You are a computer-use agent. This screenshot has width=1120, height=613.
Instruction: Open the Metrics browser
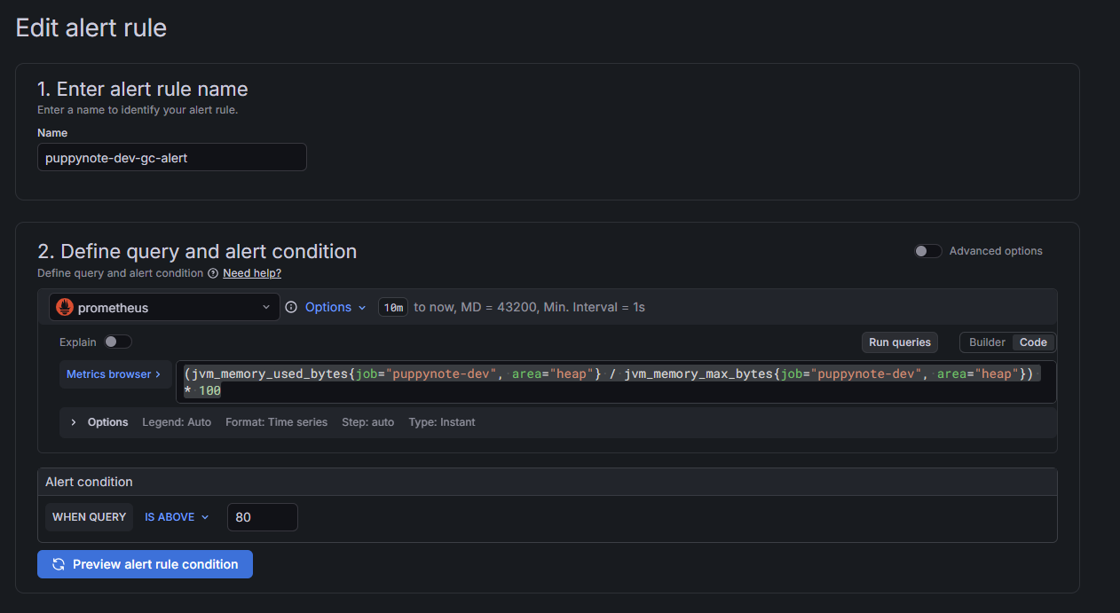tap(114, 374)
